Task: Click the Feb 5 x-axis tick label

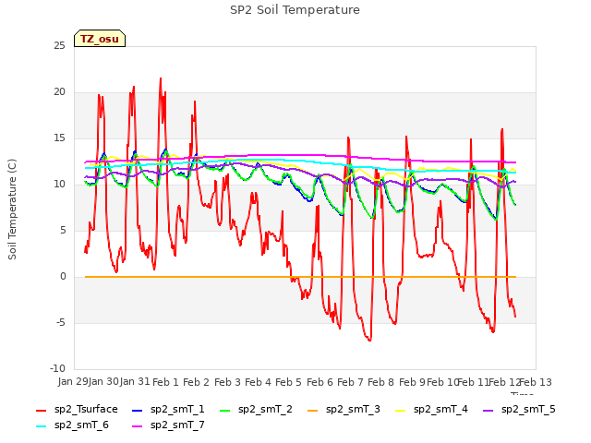Action: pos(288,382)
